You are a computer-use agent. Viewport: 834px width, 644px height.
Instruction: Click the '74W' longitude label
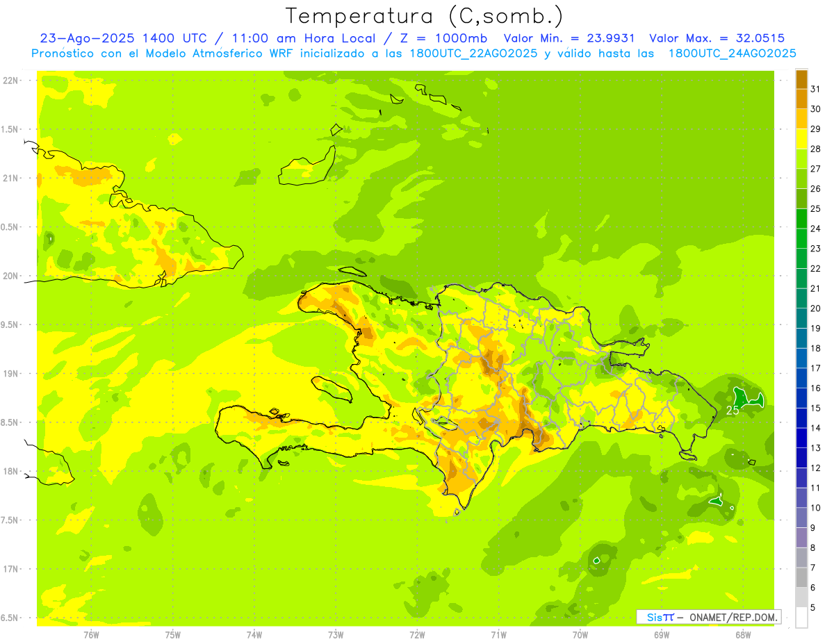254,634
